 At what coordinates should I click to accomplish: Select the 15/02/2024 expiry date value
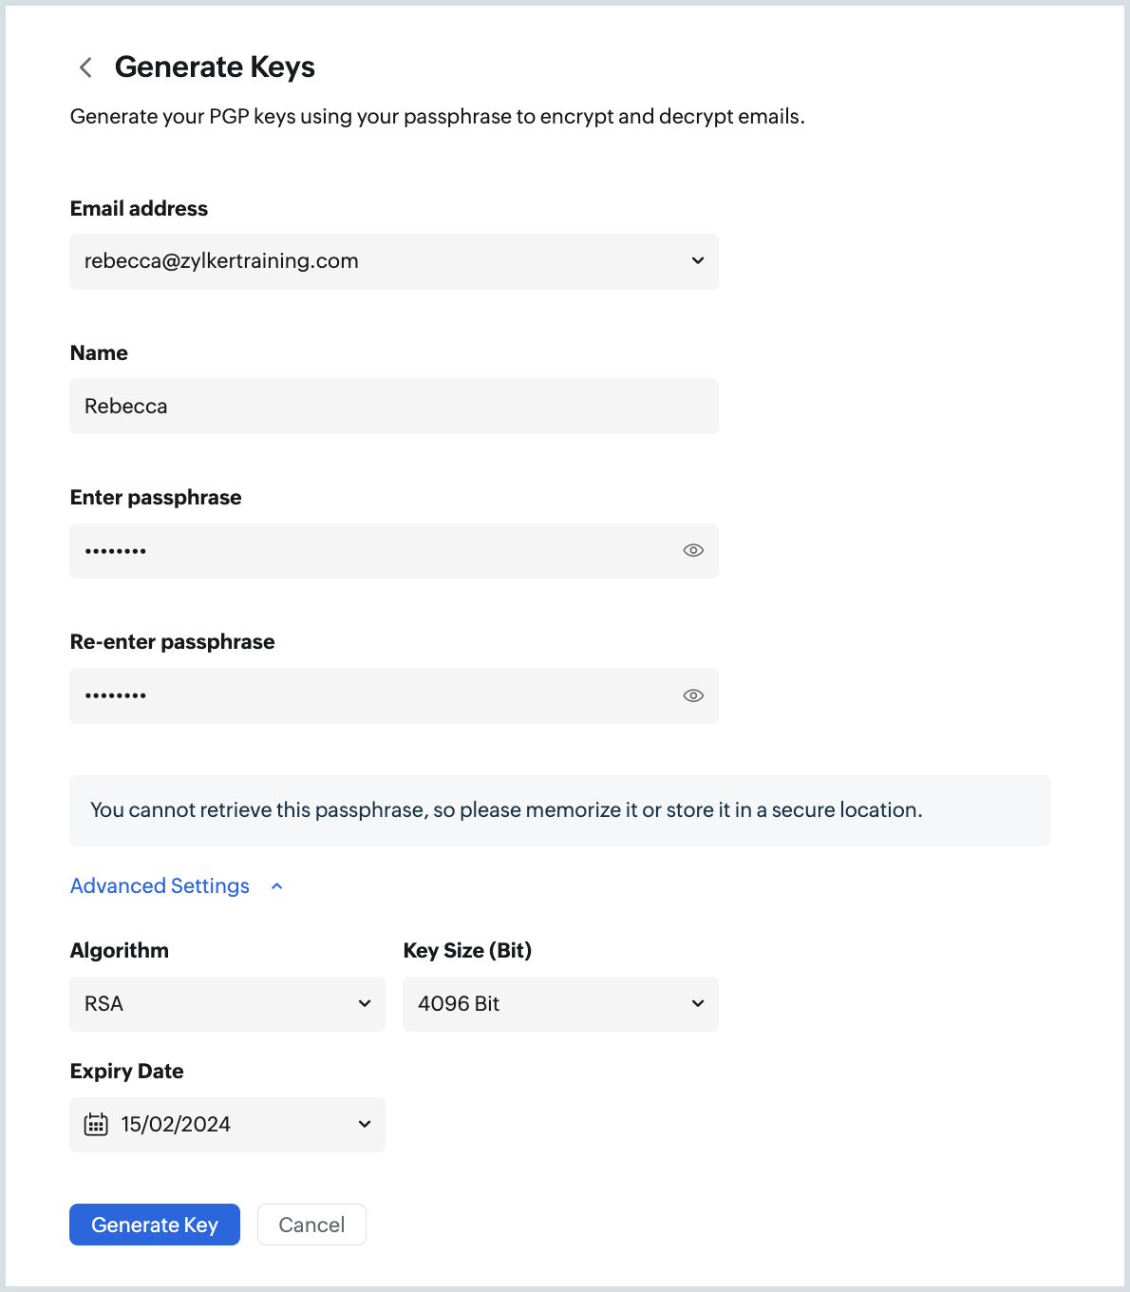point(177,1125)
